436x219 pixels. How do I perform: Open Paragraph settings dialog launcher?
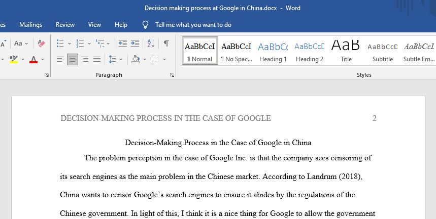coord(172,75)
